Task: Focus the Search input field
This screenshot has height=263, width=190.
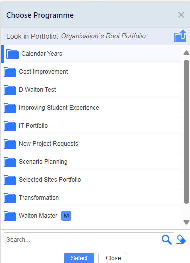Action: (x=82, y=240)
